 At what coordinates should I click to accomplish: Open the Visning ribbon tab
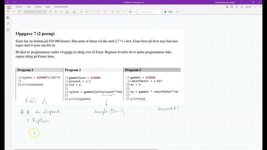pos(38,7)
